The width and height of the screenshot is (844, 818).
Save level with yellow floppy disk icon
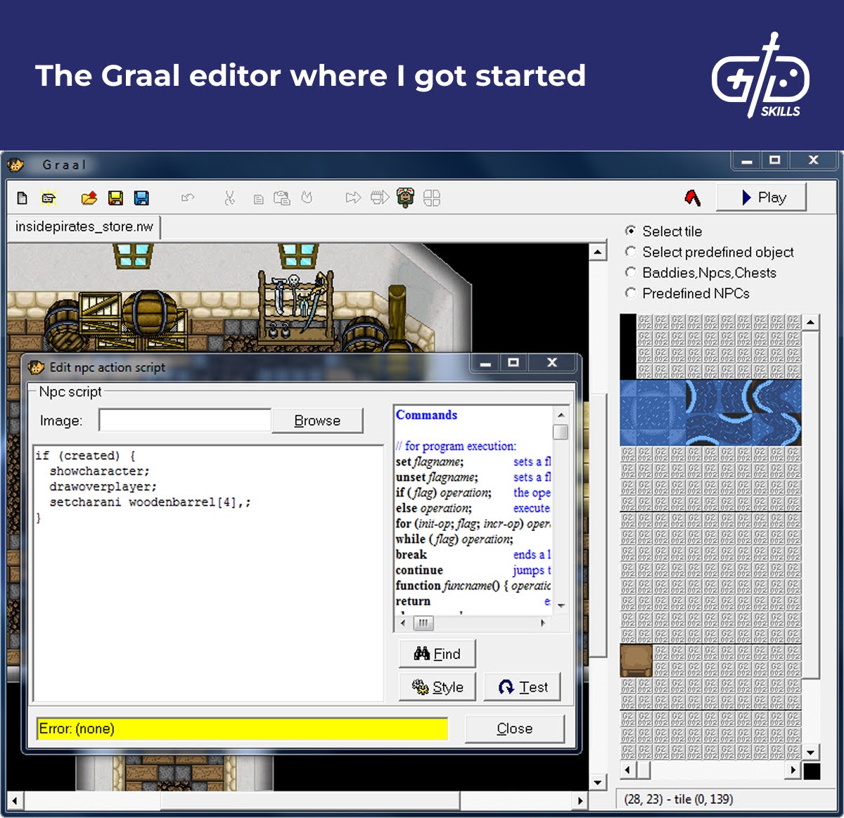point(115,198)
